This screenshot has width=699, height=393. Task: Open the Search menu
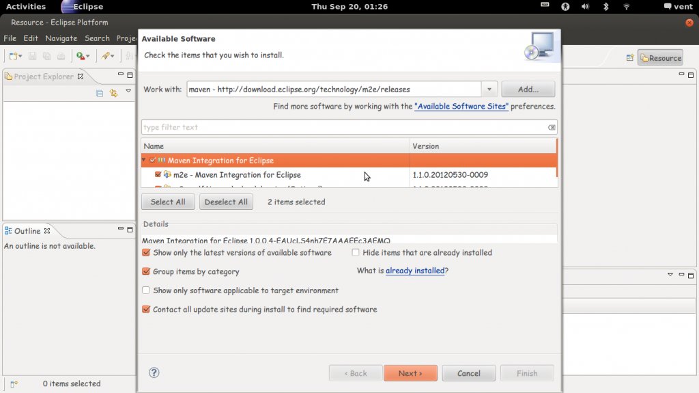click(x=97, y=38)
